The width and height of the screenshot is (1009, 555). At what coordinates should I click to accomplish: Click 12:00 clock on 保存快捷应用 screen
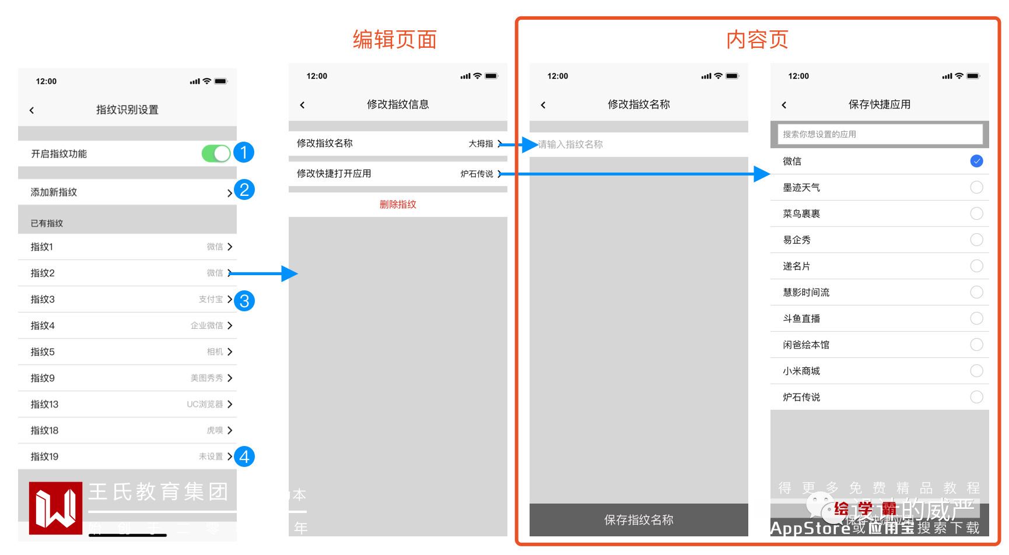coord(798,76)
